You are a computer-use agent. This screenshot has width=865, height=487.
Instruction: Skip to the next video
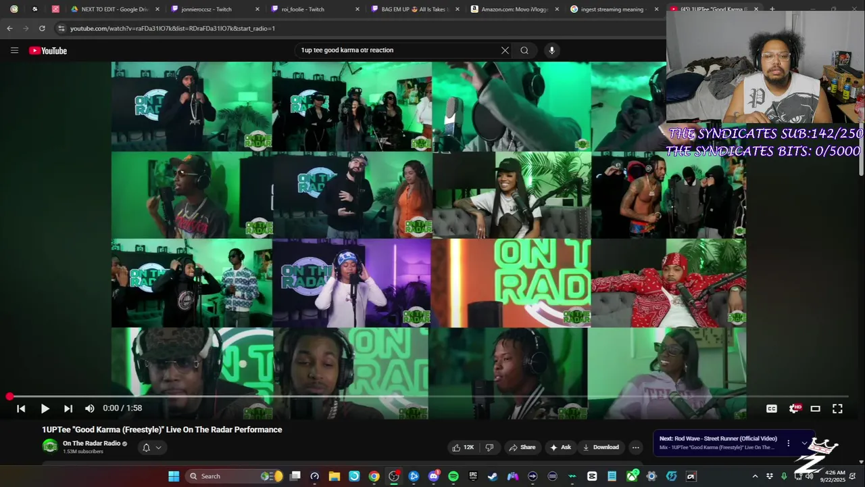click(x=68, y=409)
